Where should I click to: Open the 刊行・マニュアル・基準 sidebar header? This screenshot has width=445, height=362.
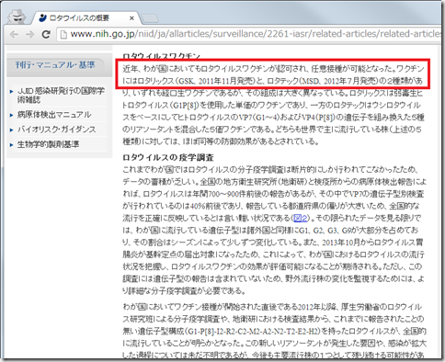(55, 65)
